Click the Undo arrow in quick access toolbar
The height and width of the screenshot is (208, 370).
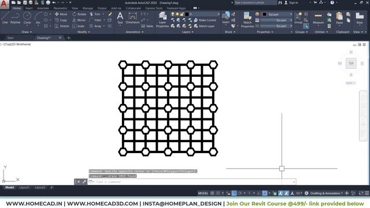[54, 2]
